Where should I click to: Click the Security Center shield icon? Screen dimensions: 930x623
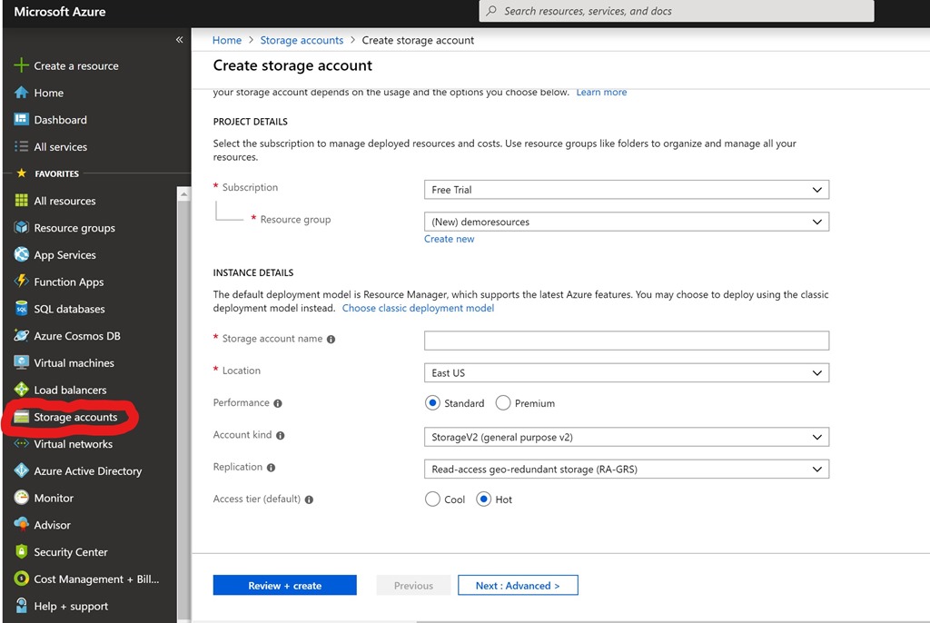(22, 551)
